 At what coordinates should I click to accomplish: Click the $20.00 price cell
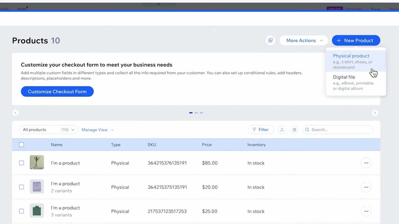210,187
